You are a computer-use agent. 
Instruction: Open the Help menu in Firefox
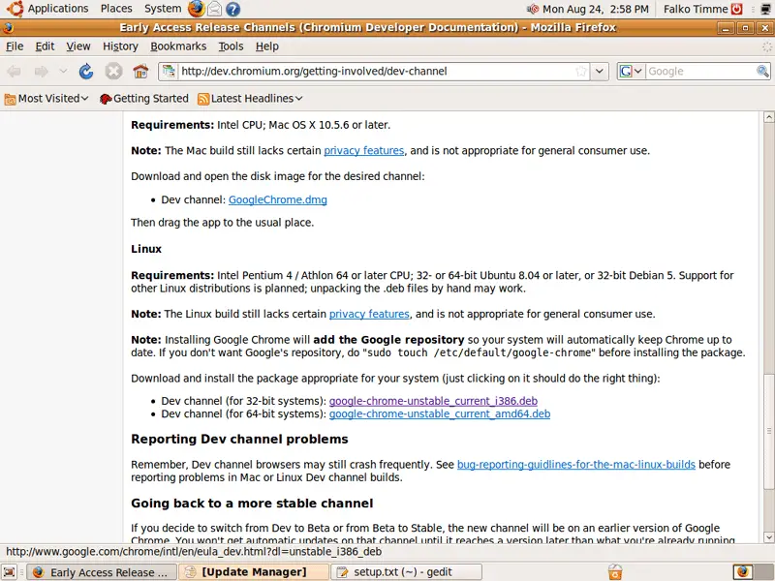coord(267,46)
